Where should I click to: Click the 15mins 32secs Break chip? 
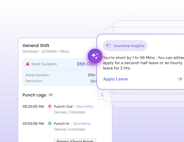coord(75,140)
